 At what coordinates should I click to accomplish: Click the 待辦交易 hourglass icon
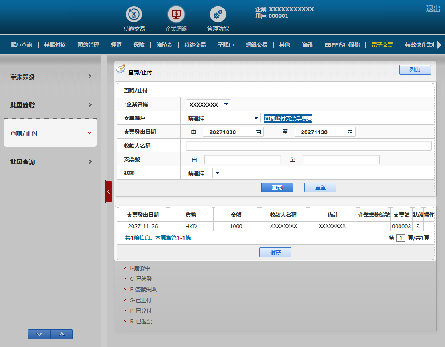tap(134, 15)
